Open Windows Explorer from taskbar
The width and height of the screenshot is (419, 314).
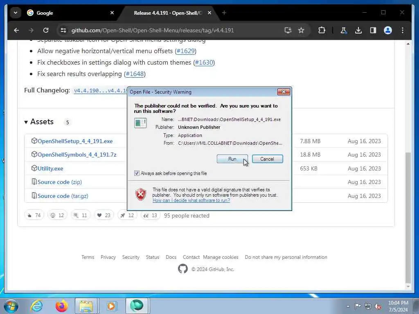tap(86, 306)
